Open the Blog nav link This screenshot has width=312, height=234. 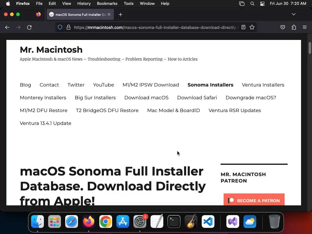[26, 85]
